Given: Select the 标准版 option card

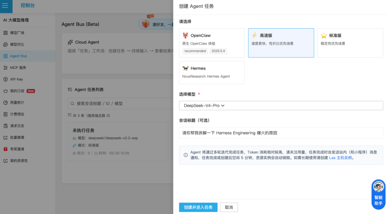Looking at the screenshot, I should (x=350, y=43).
